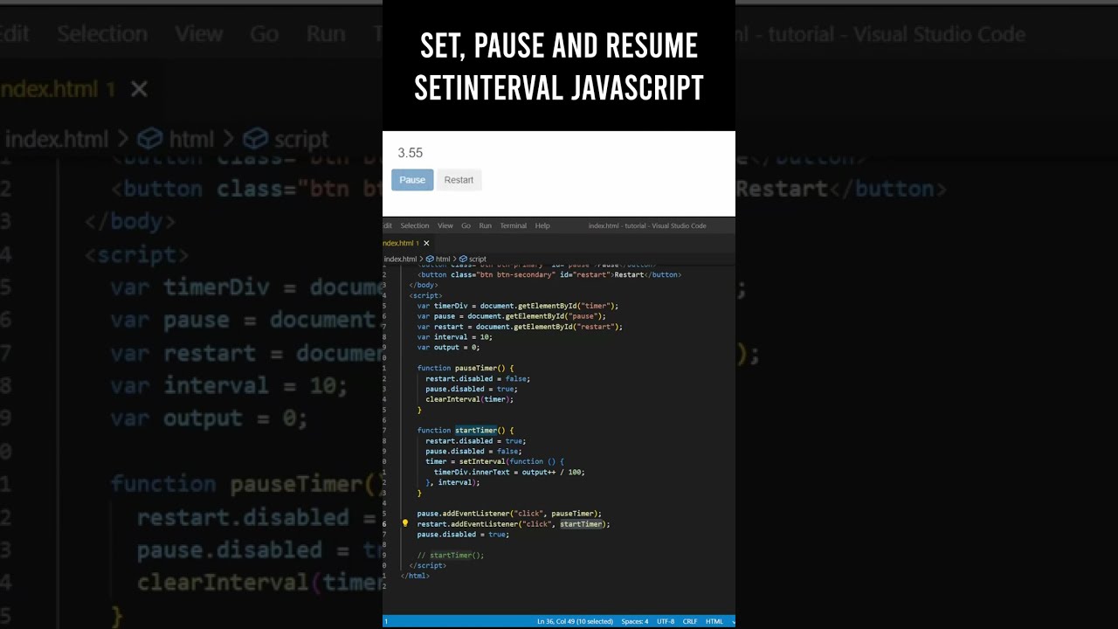Click the closing '</body>' tag
Image resolution: width=1118 pixels, height=629 pixels.
424,285
